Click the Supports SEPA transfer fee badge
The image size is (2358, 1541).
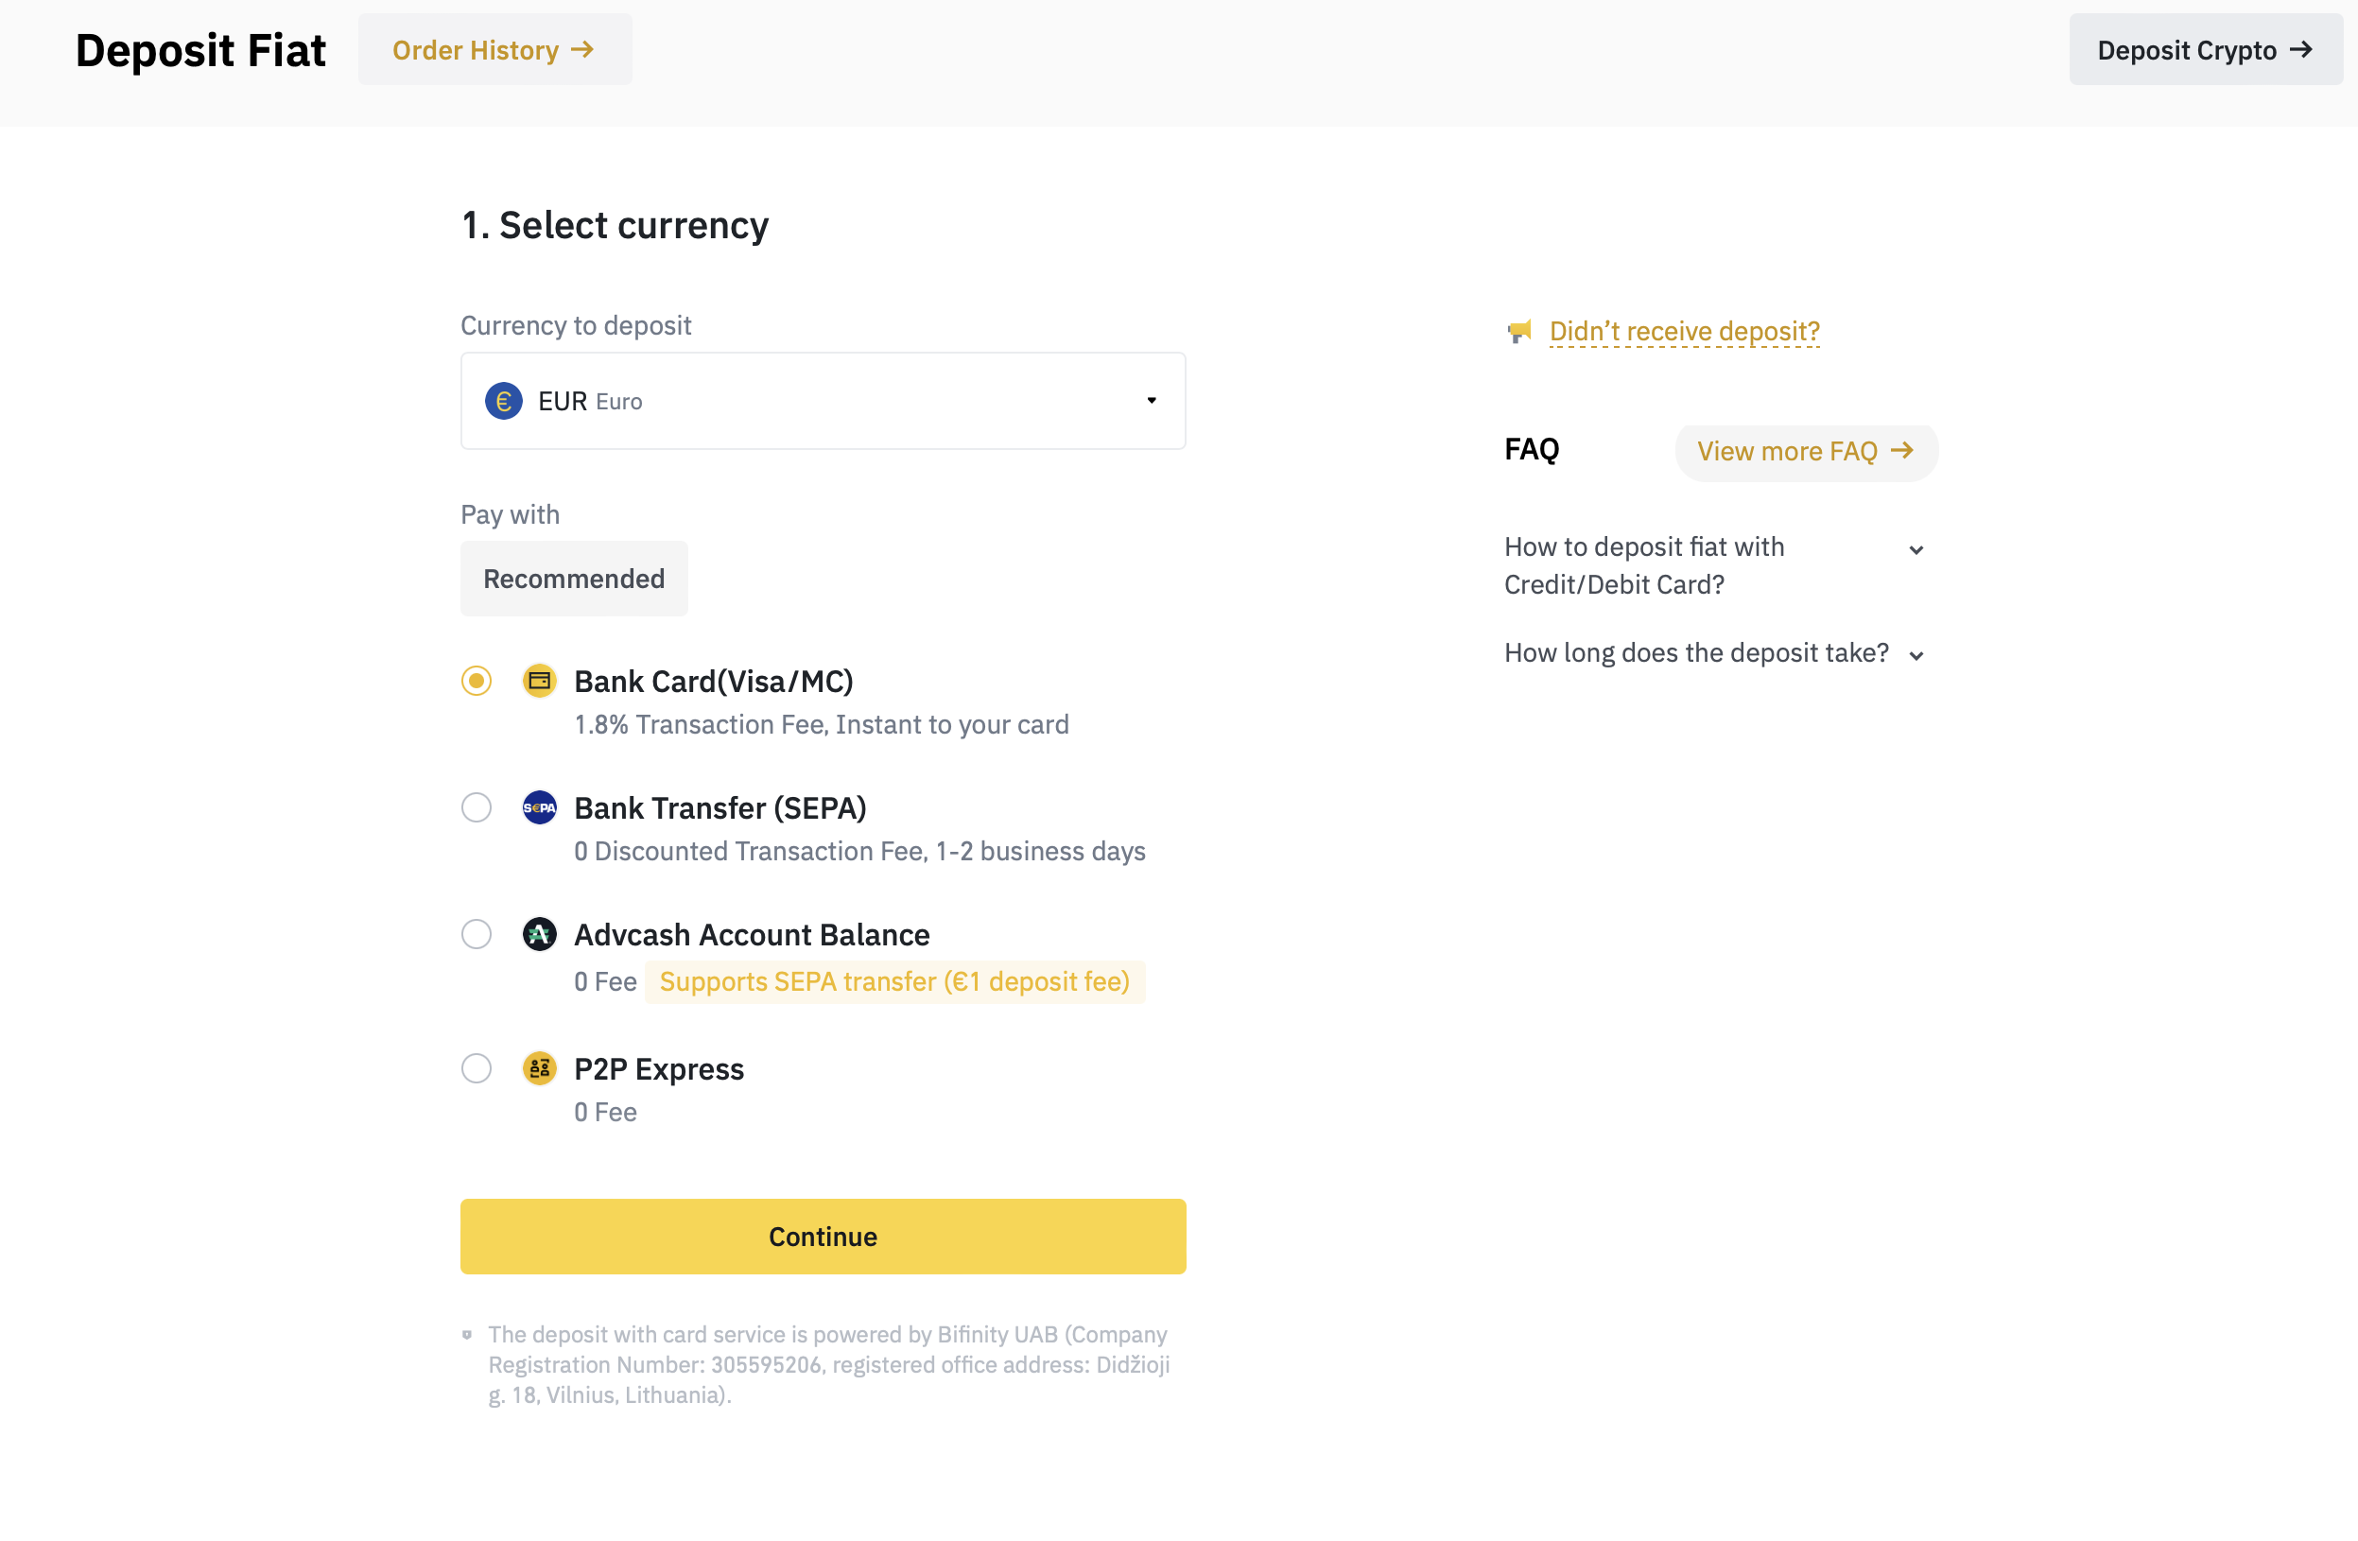point(894,982)
